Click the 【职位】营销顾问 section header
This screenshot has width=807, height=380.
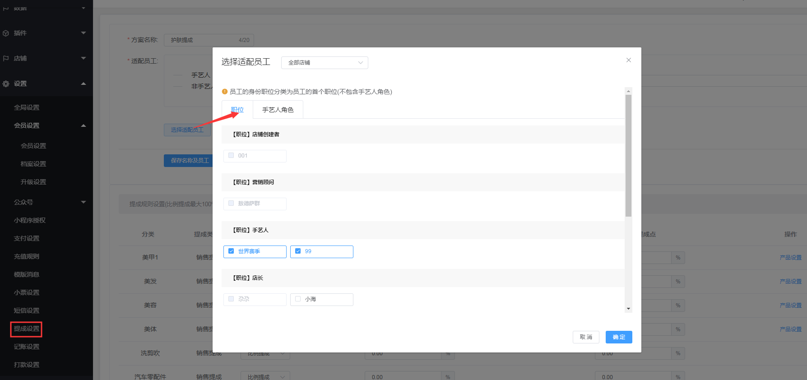[423, 182]
